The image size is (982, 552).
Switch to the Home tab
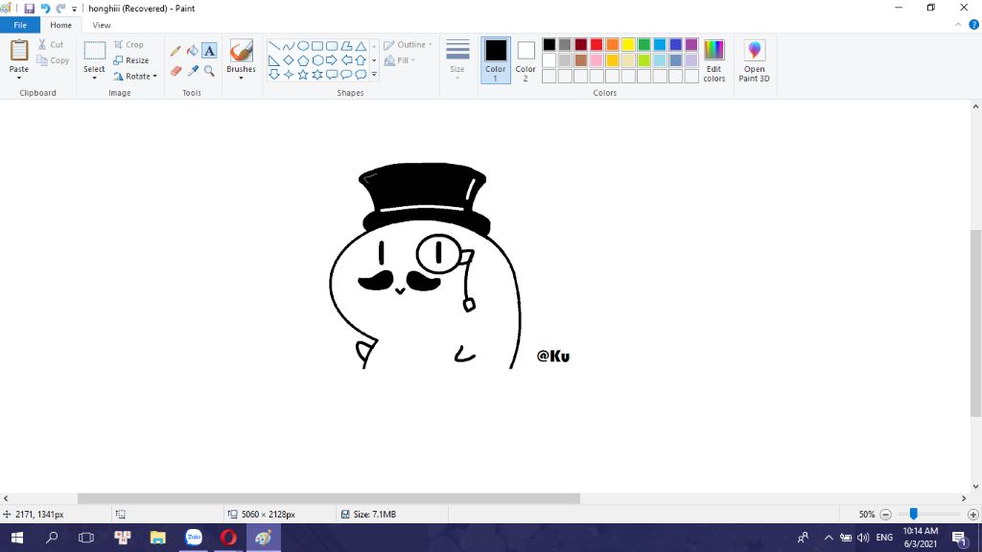point(60,25)
